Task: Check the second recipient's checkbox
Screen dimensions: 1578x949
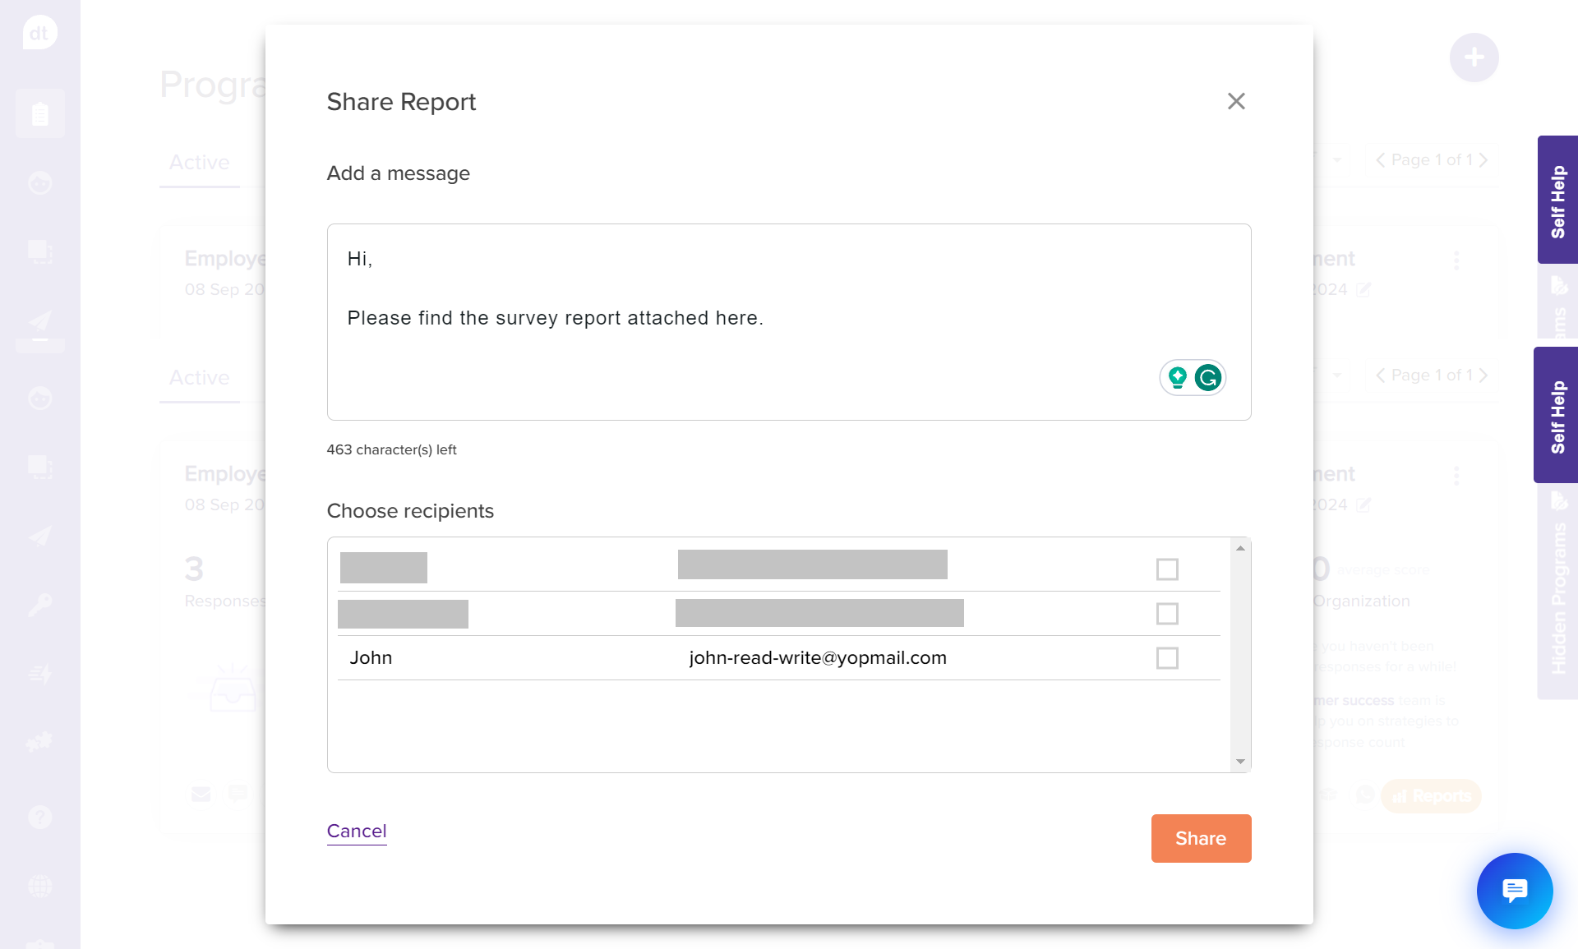Action: (1167, 614)
